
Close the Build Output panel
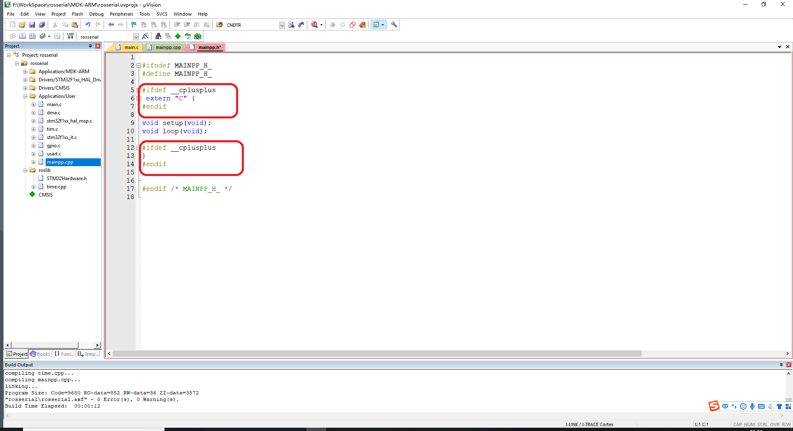pyautogui.click(x=788, y=365)
